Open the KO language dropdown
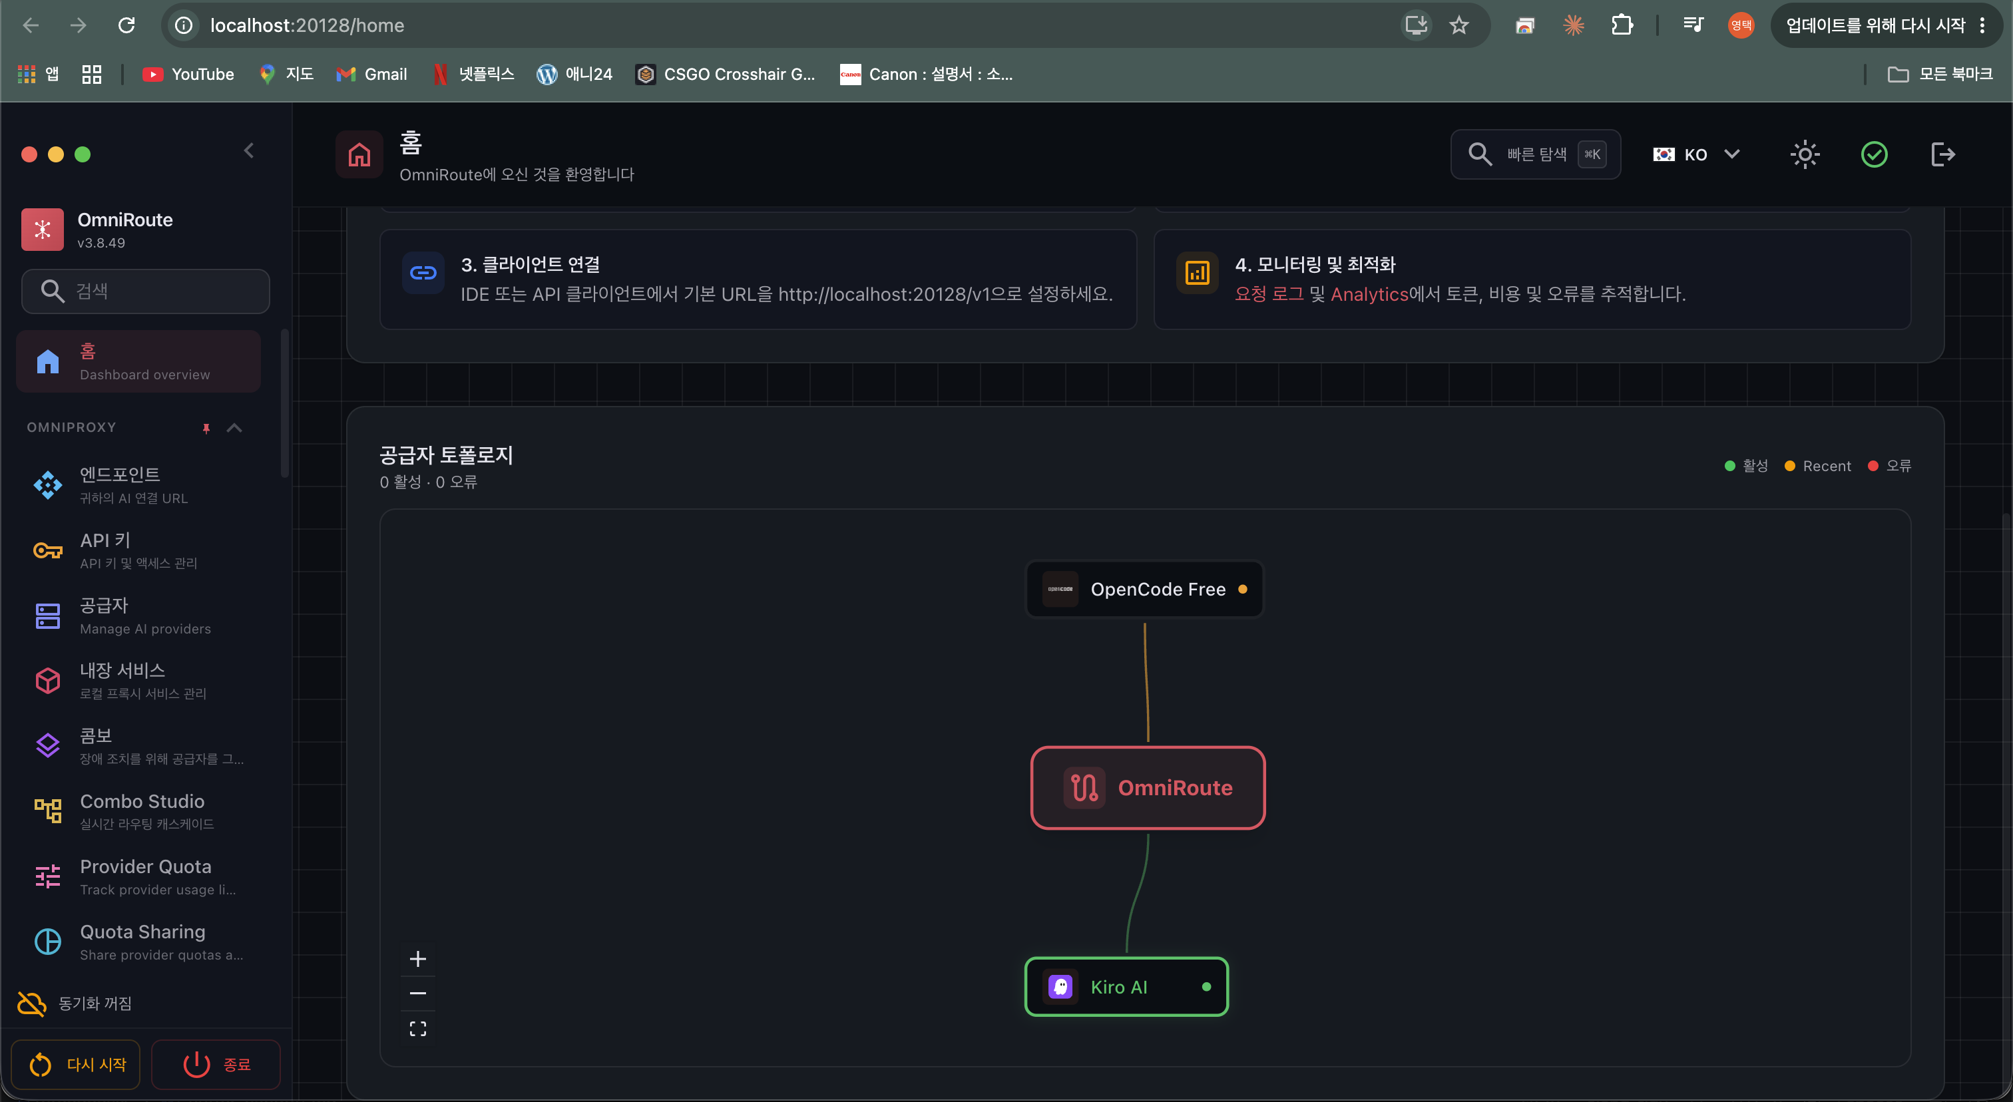Screen dimensions: 2013x1102 pos(1695,154)
